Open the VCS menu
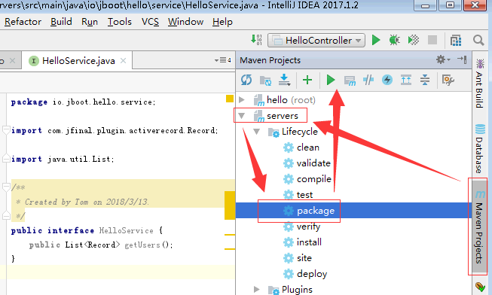 (x=150, y=22)
